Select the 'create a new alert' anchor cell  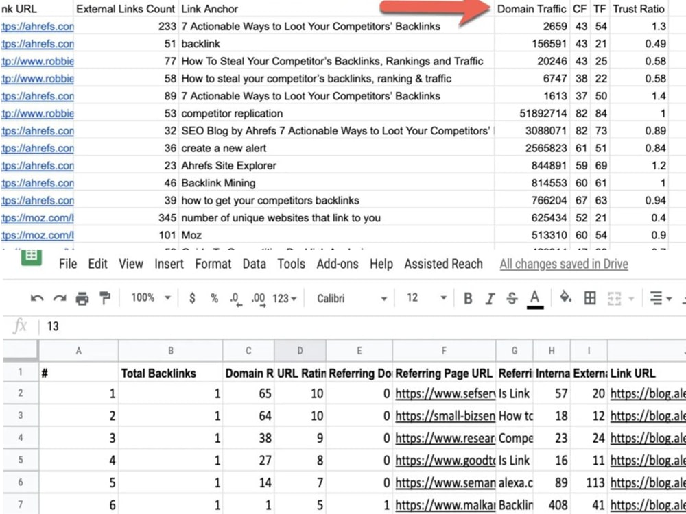(336, 148)
